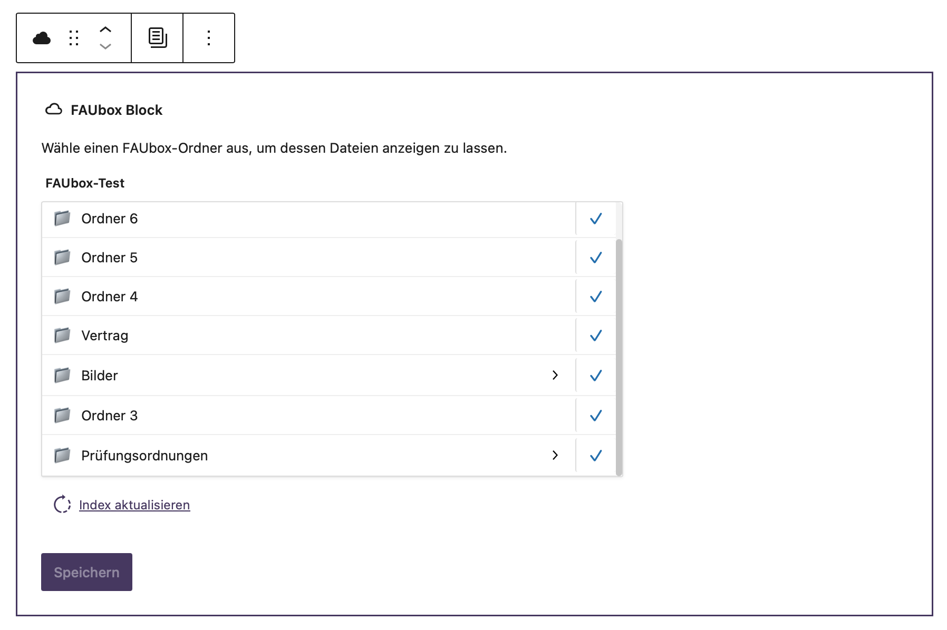Click the document view icon in toolbar
The image size is (947, 630).
pos(158,38)
